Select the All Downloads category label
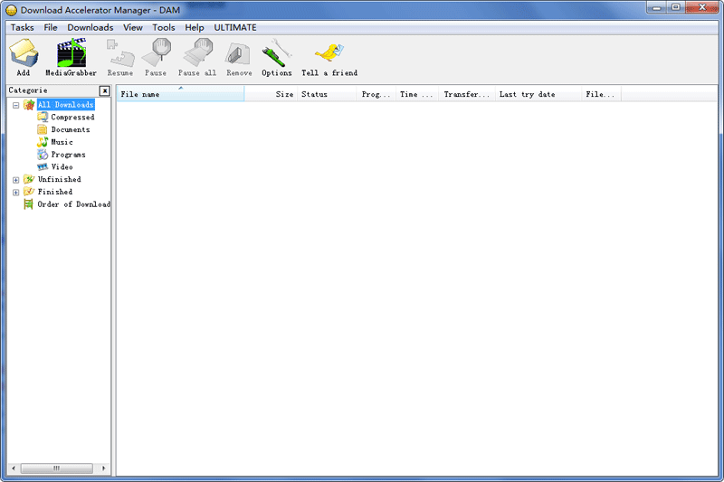This screenshot has width=724, height=482. 65,105
